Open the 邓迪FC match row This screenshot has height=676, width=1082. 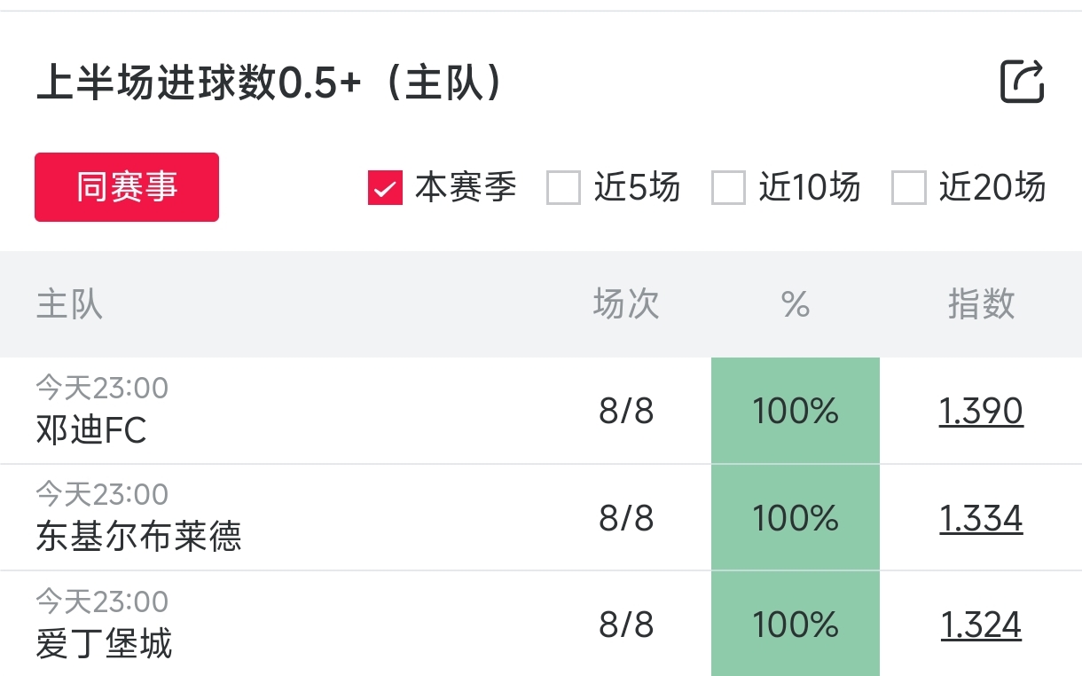click(91, 430)
